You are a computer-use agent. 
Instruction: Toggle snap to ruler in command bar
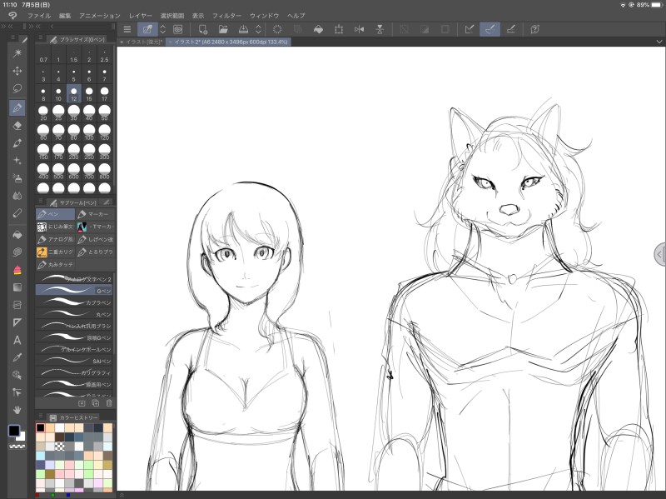(470, 29)
